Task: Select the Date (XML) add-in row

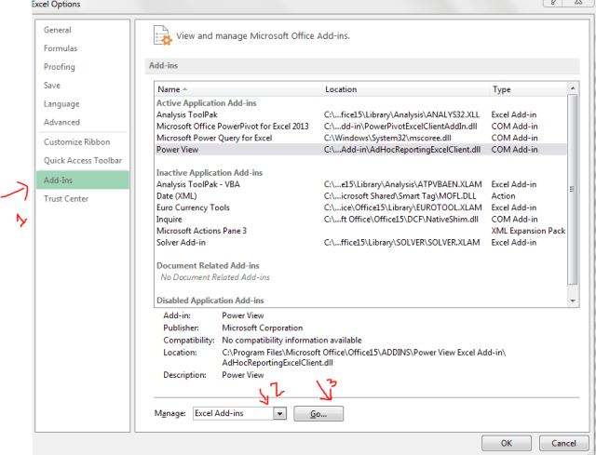Action: (360, 196)
